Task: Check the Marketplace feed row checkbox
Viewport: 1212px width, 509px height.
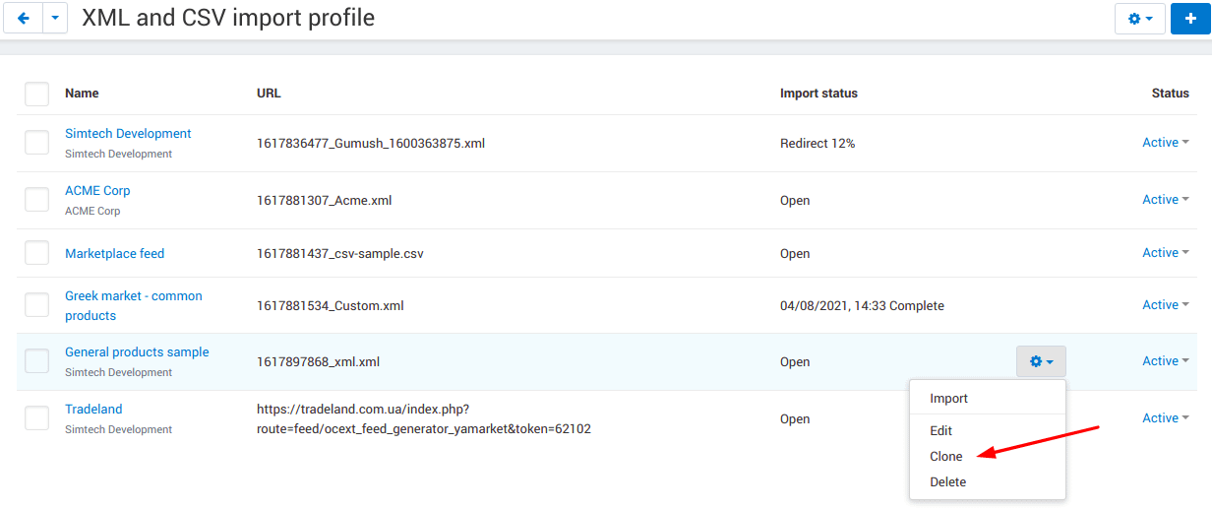Action: [37, 253]
